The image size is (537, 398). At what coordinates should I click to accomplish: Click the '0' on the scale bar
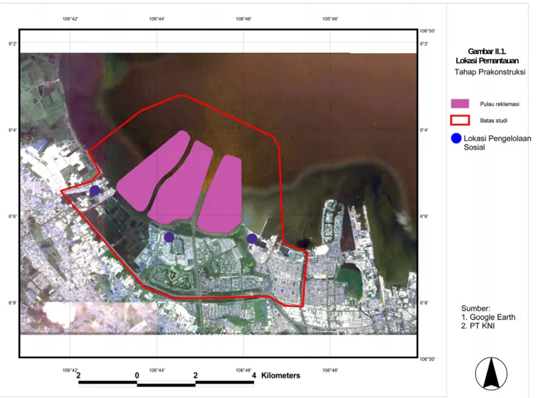(x=137, y=376)
